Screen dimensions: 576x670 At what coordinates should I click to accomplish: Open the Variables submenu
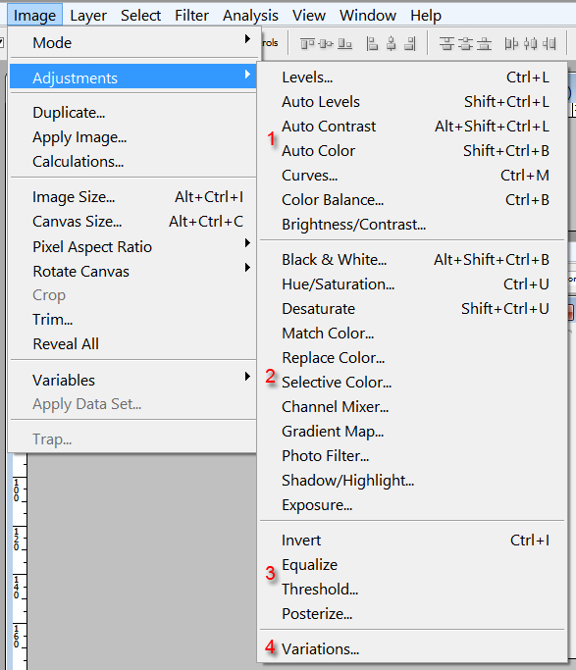132,380
